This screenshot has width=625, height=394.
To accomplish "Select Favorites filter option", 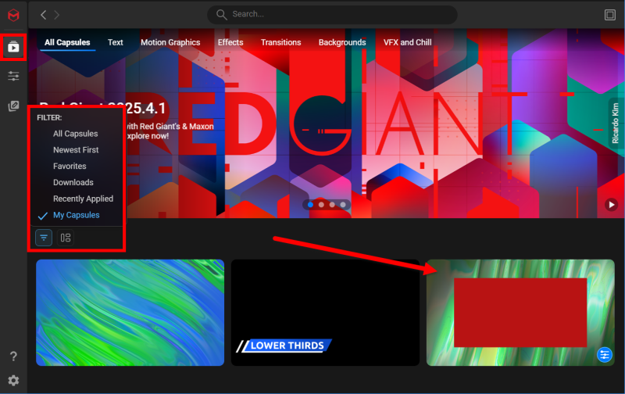I will coord(70,167).
